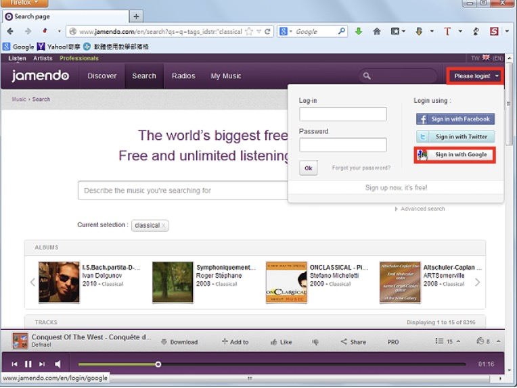517x388 pixels.
Task: Open a new browser tab with plus
Action: pos(136,16)
